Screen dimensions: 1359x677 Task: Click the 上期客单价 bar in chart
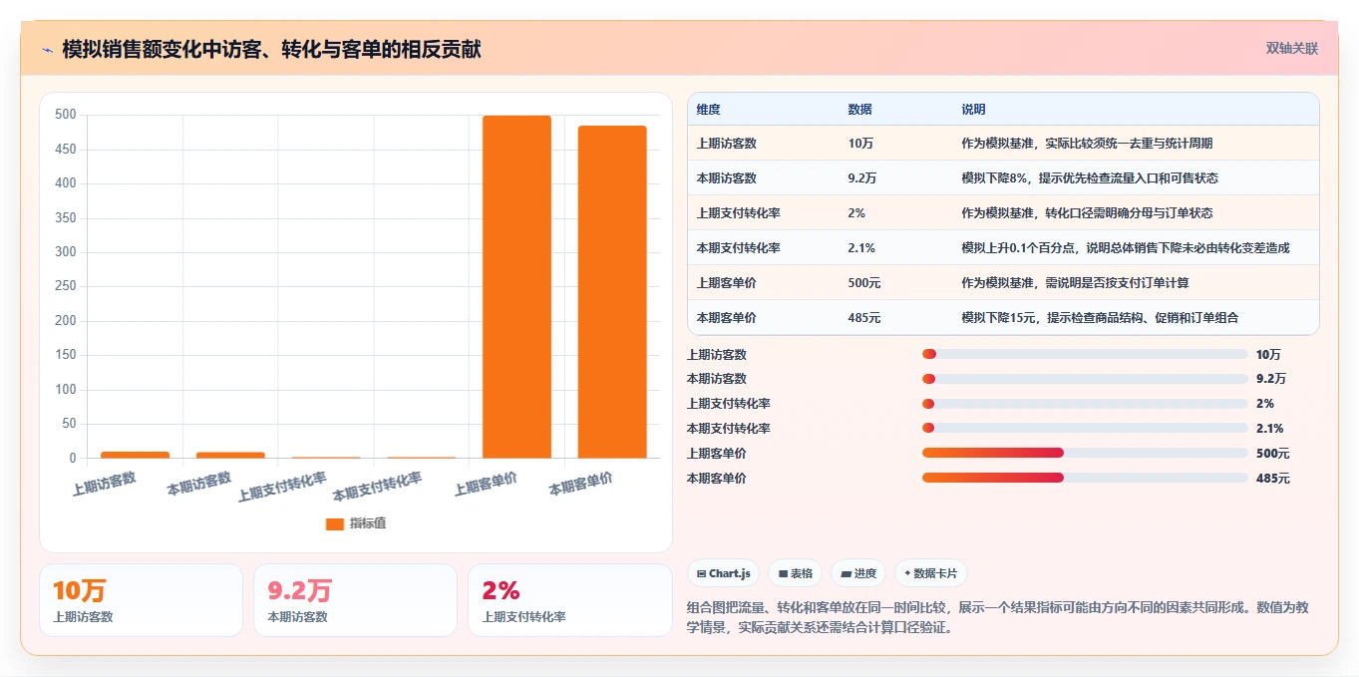coord(516,287)
